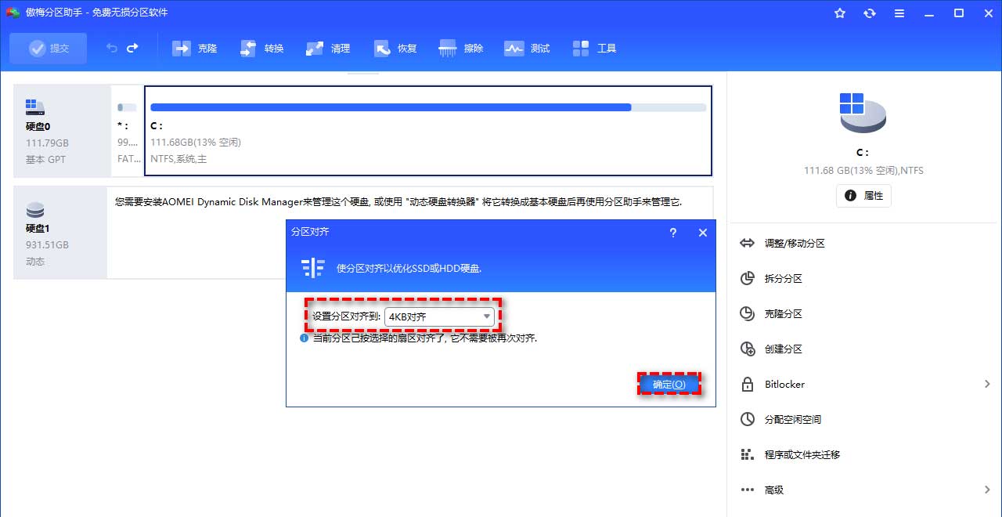1002x517 pixels.
Task: Click the C: partition usage bar
Action: pyautogui.click(x=428, y=107)
